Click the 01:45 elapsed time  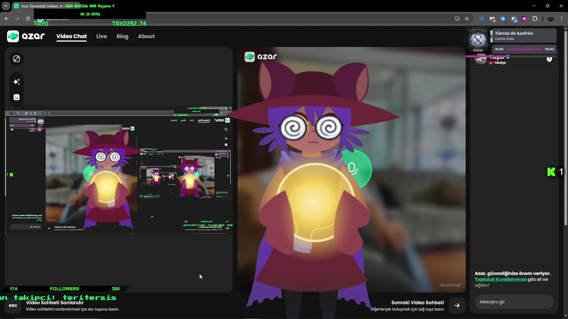[499, 49]
